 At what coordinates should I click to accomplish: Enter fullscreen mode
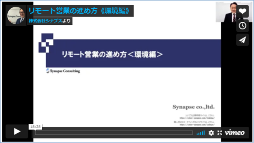(x=219, y=133)
